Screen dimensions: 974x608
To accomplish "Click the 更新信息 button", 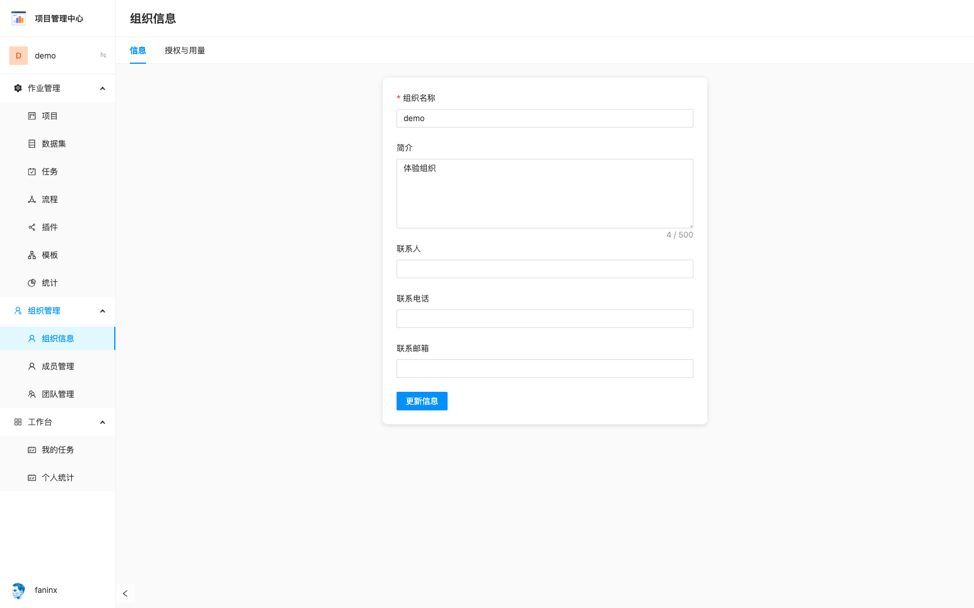I will (x=422, y=401).
